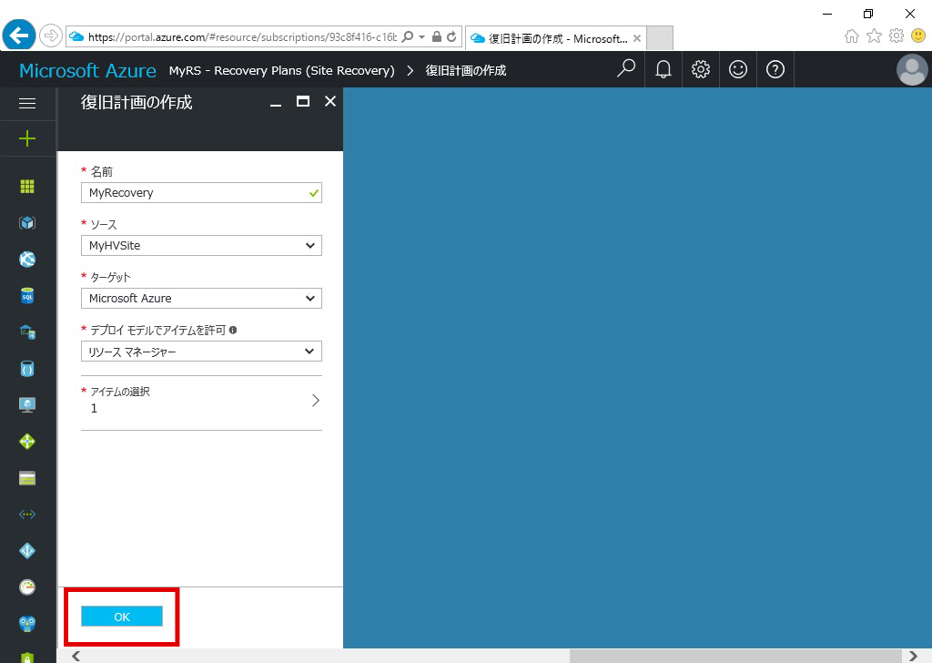This screenshot has width=932, height=663.
Task: Open Security Center shield icon
Action: (x=27, y=657)
